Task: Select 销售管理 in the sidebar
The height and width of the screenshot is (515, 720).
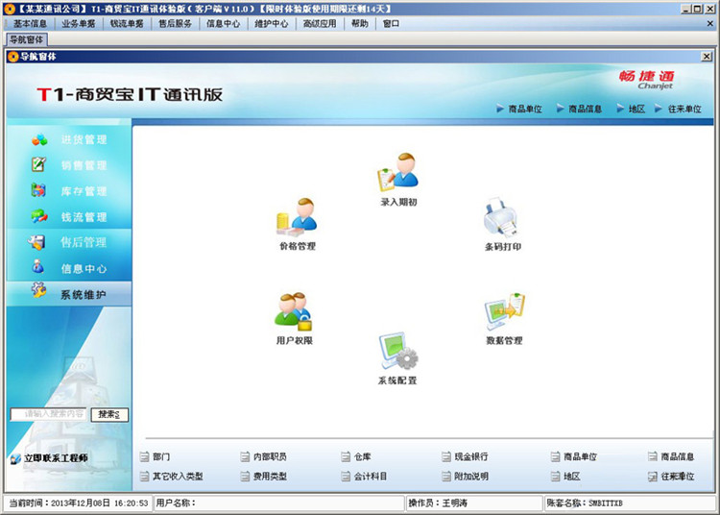Action: (69, 165)
